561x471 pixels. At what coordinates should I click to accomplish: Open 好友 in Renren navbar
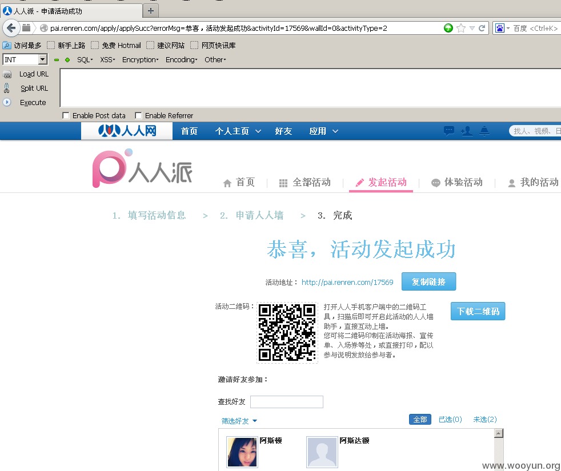[283, 131]
